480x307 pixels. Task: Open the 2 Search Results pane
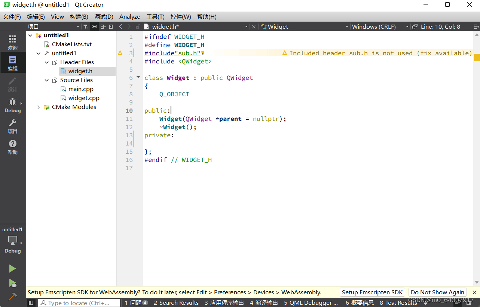click(x=176, y=303)
